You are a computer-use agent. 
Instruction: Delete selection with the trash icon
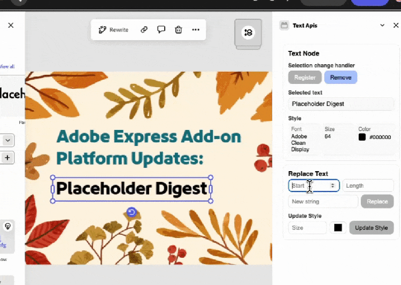pos(179,30)
